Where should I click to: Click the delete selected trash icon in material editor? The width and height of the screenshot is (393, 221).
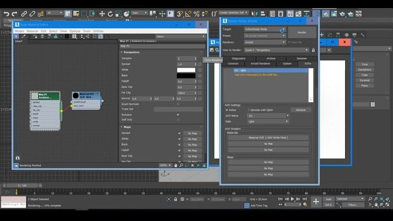42,37
